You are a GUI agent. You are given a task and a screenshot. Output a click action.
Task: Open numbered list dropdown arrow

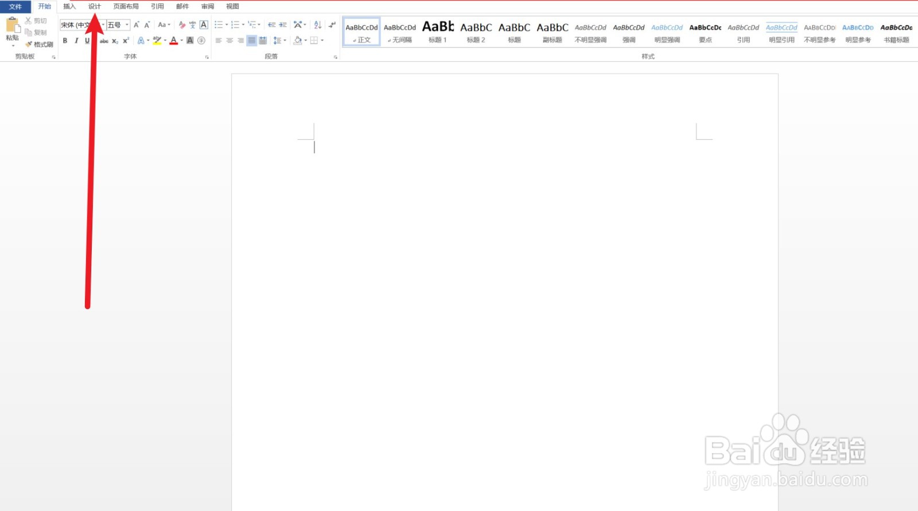243,25
